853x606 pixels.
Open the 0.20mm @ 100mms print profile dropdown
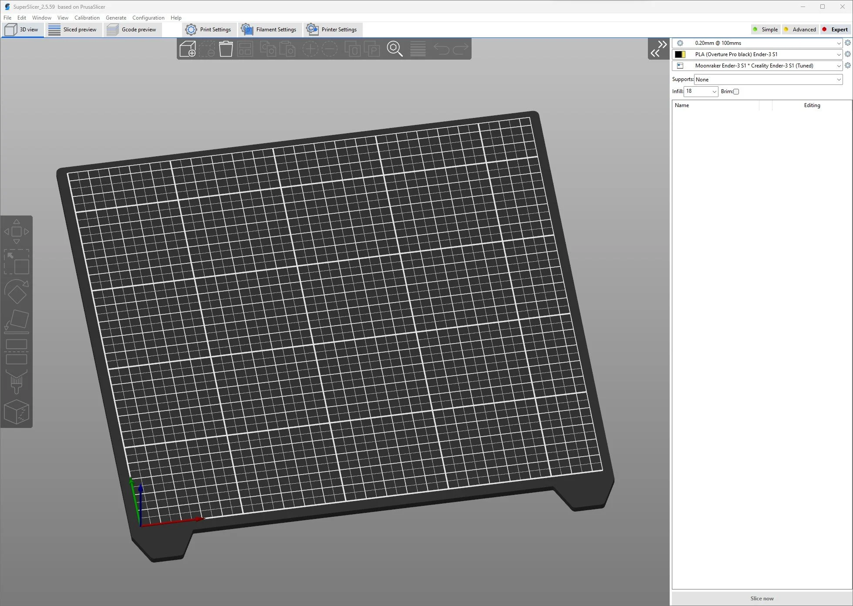[757, 43]
